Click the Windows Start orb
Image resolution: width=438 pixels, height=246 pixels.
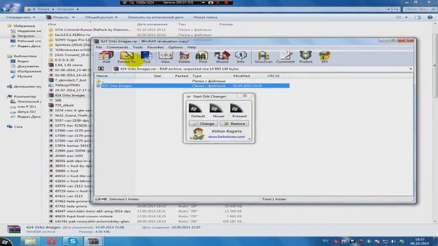coord(6,241)
